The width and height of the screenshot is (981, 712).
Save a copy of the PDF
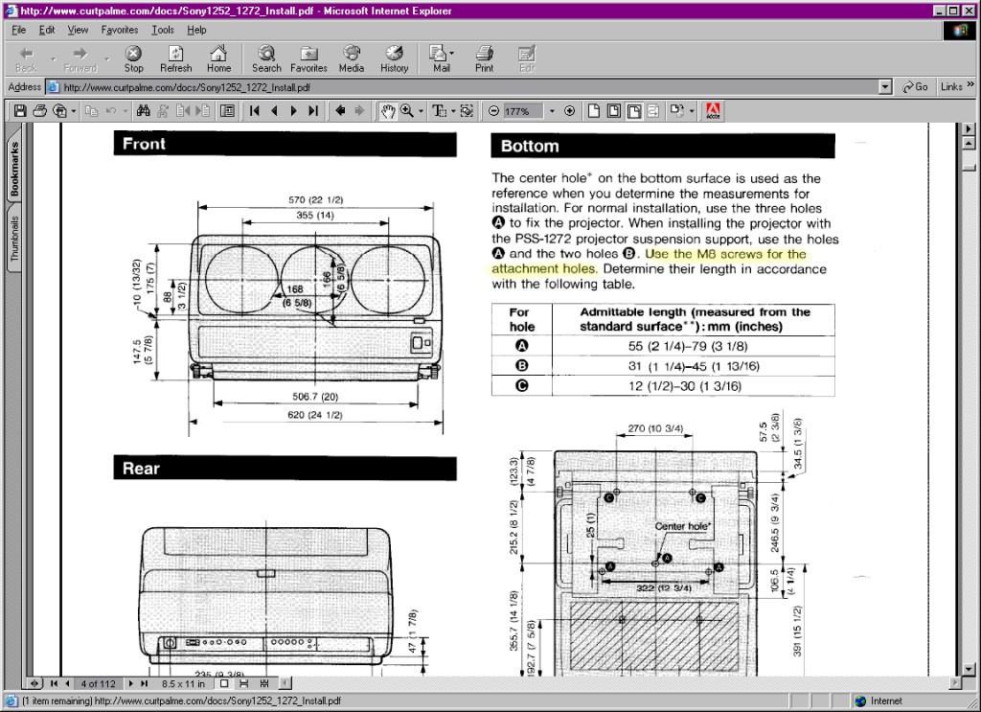pos(20,111)
